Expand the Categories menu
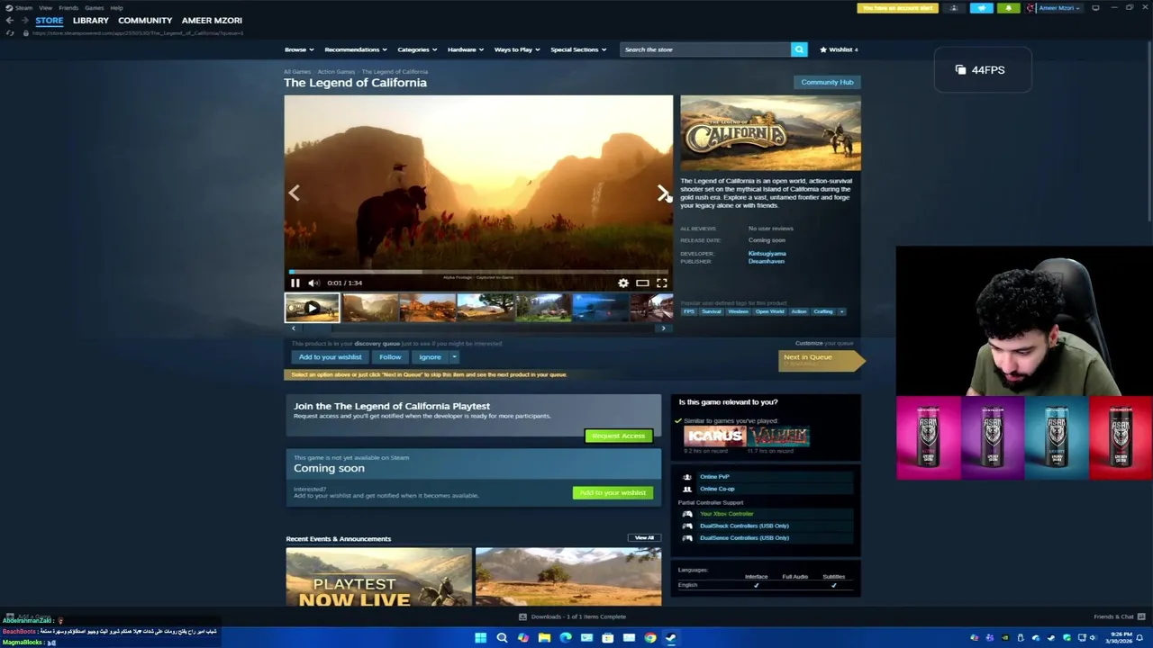1153x648 pixels. (x=417, y=49)
